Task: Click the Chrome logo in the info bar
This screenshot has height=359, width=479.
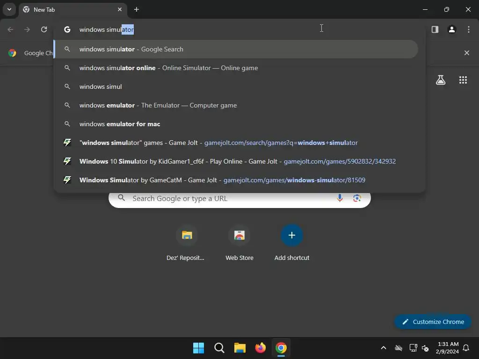Action: [12, 53]
